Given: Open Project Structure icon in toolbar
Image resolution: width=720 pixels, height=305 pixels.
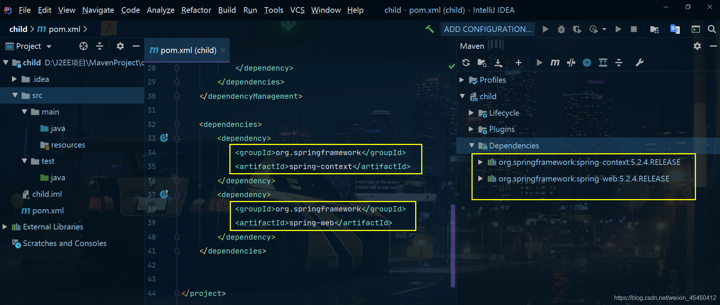Looking at the screenshot, I should 654,29.
